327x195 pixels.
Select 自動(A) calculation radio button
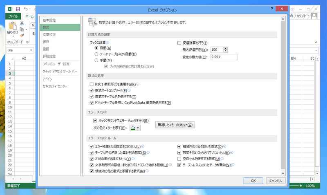click(96, 48)
